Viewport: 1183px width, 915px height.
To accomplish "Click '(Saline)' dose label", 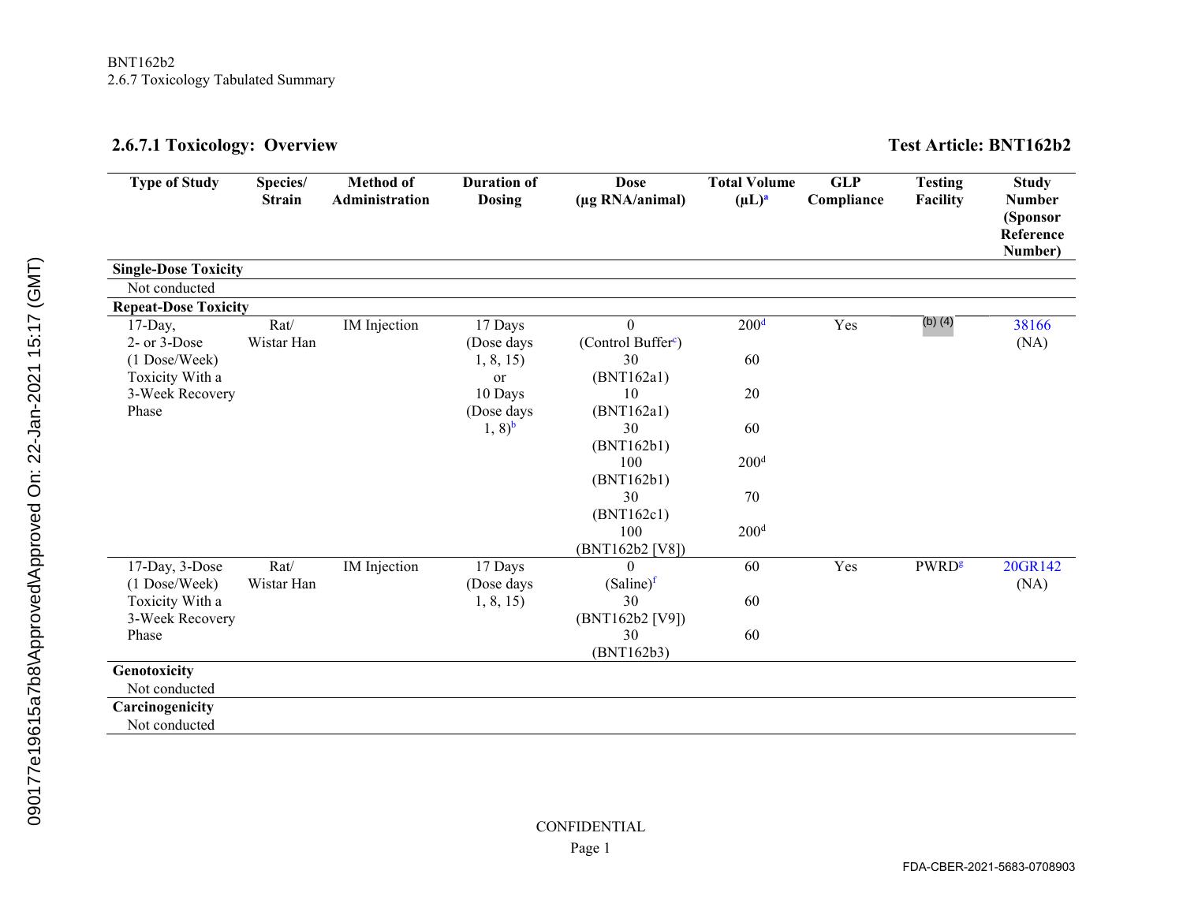I will [629, 584].
